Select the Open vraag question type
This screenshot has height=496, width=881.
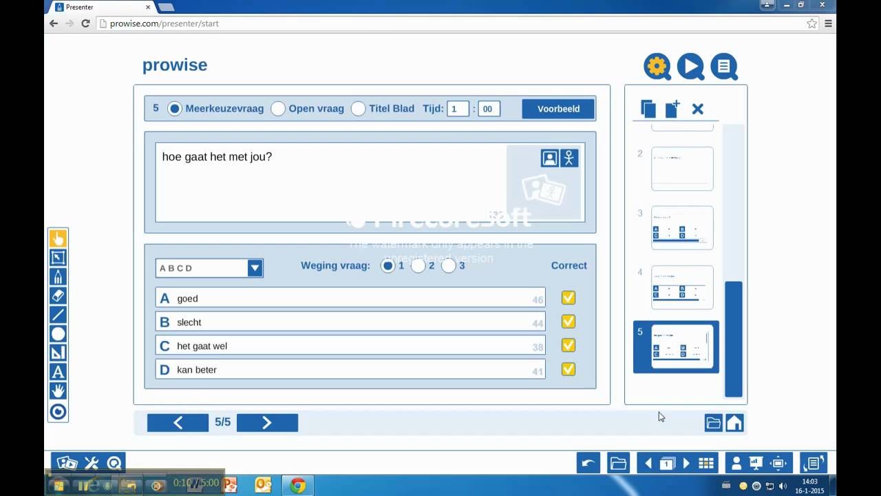coord(278,108)
